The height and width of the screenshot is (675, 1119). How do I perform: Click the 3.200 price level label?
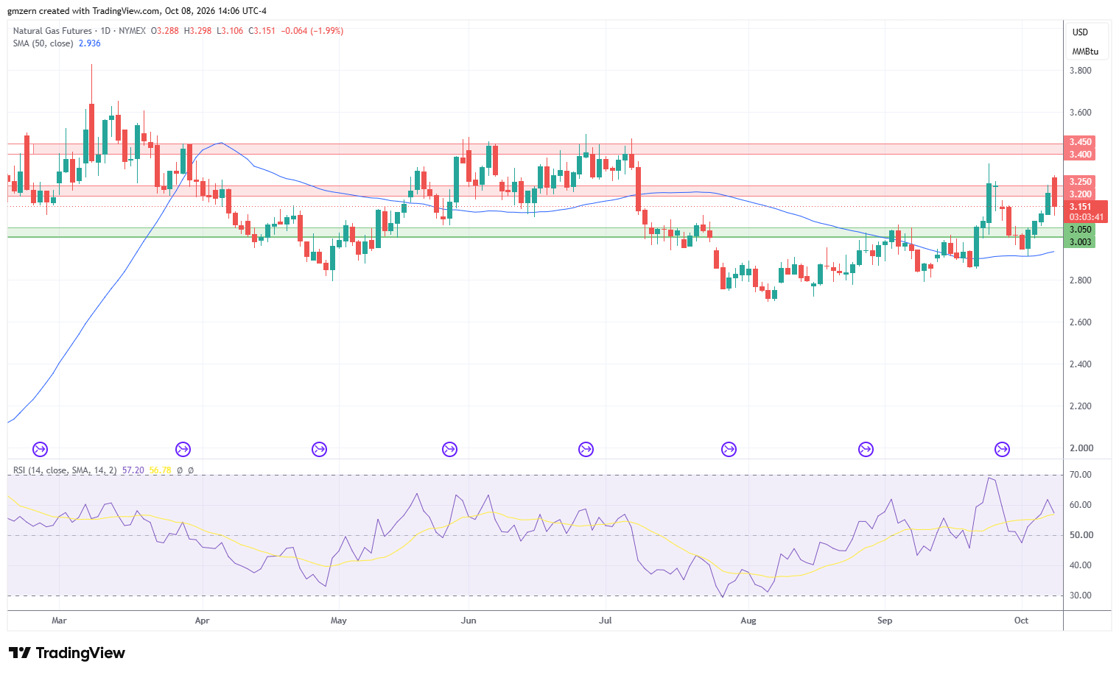[x=1081, y=194]
